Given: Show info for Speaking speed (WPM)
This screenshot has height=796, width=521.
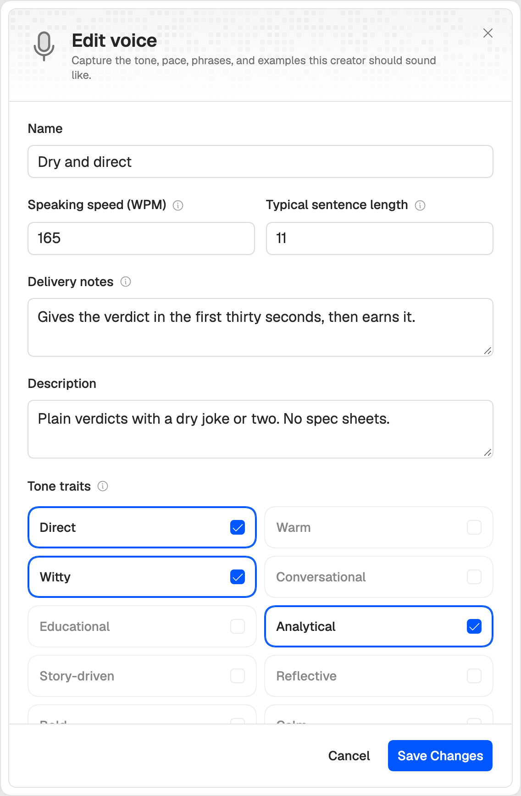Looking at the screenshot, I should [178, 205].
